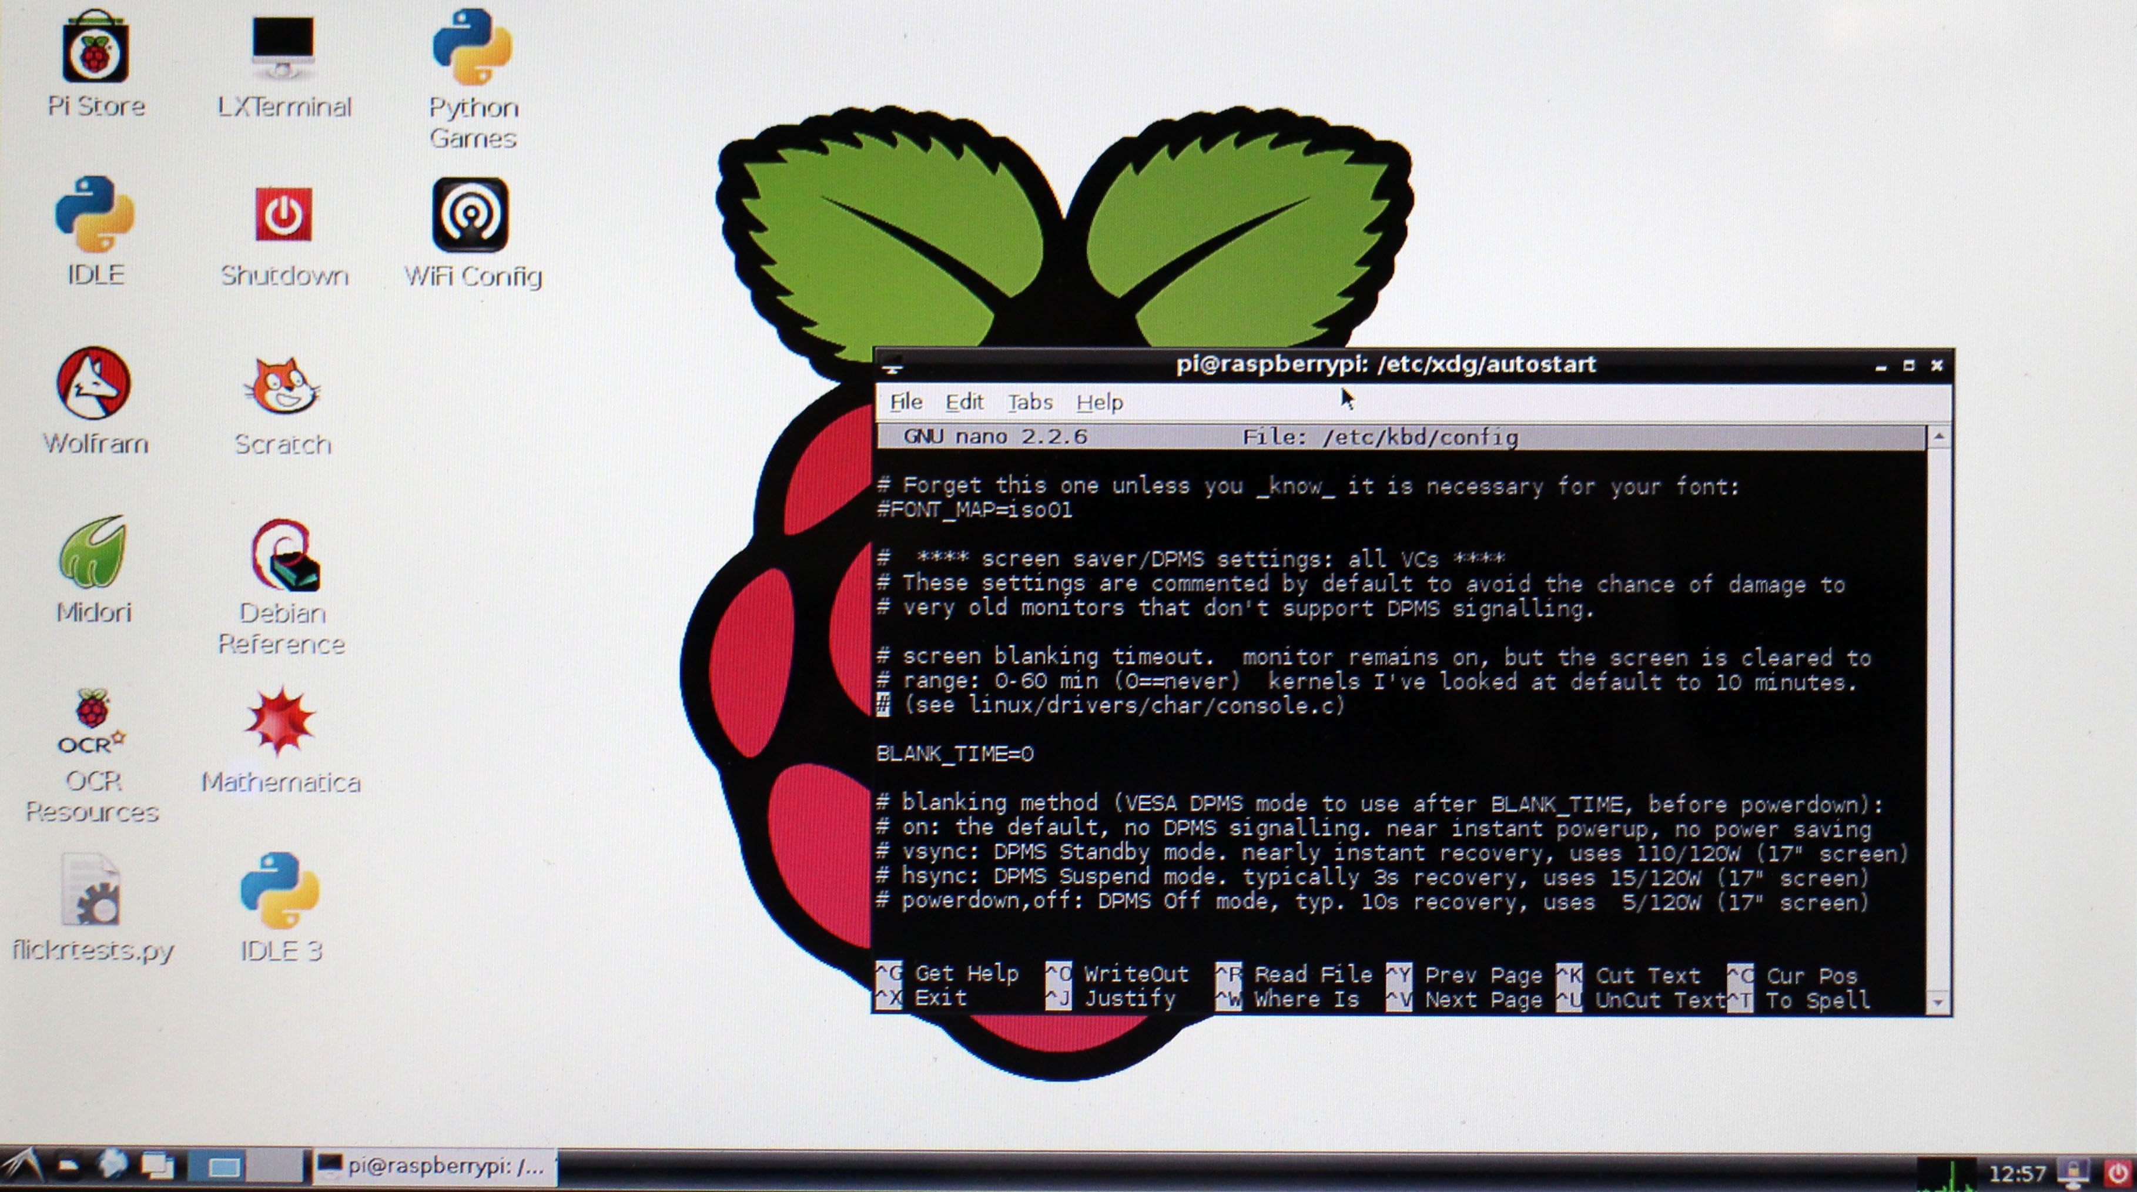The image size is (2137, 1192).
Task: Click the pi@raspberrypi taskbar window button
Action: click(x=434, y=1167)
